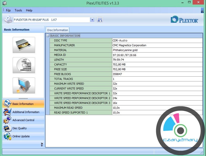The height and width of the screenshot is (156, 206).
Task: Open the Help menu
Action: [x=29, y=10]
